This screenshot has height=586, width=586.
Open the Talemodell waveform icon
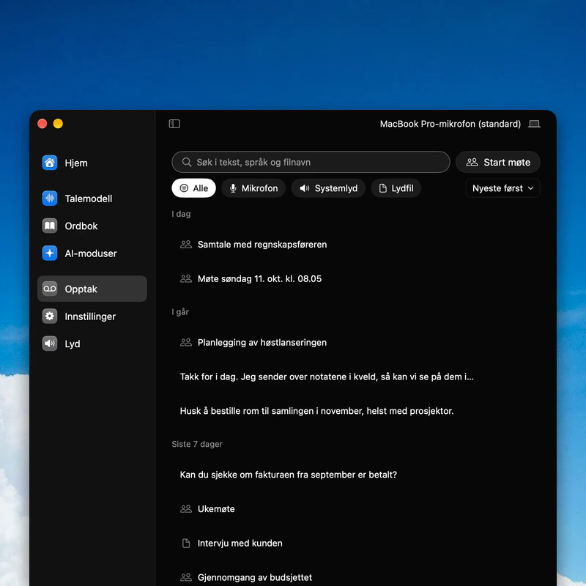point(50,198)
